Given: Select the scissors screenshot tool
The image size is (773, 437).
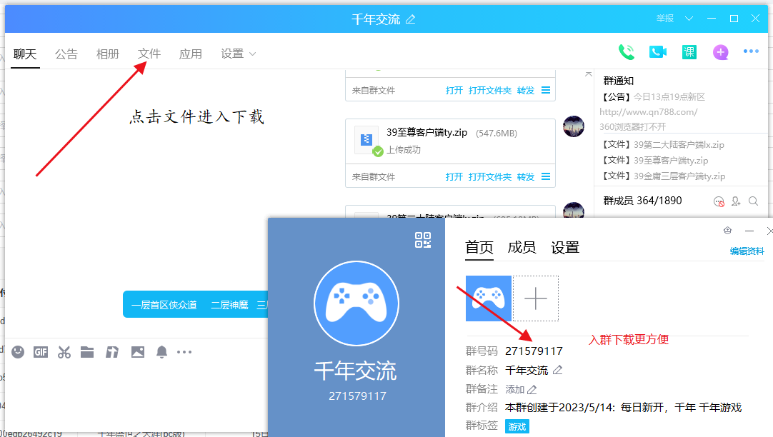Looking at the screenshot, I should point(64,352).
